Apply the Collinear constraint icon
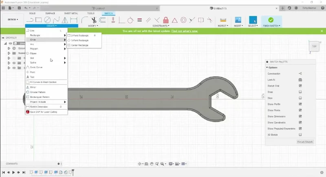This screenshot has height=177, width=326. click(x=192, y=20)
